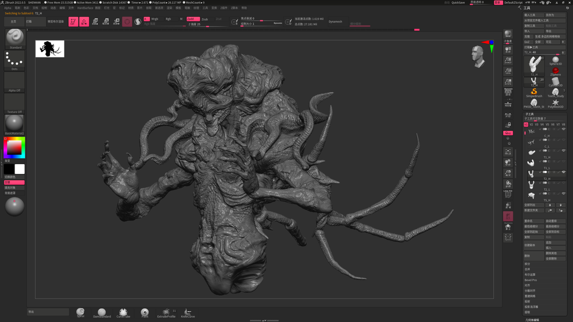Toggle Dynamic brush size
The width and height of the screenshot is (573, 322).
[x=278, y=24]
